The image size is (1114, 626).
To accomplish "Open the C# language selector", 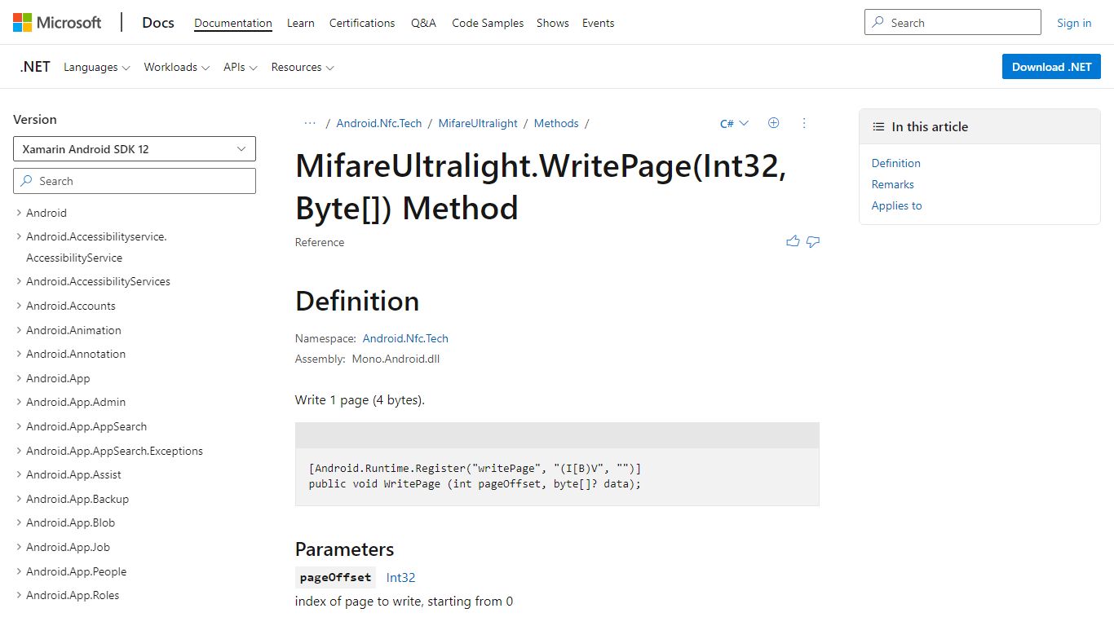I will tap(734, 124).
